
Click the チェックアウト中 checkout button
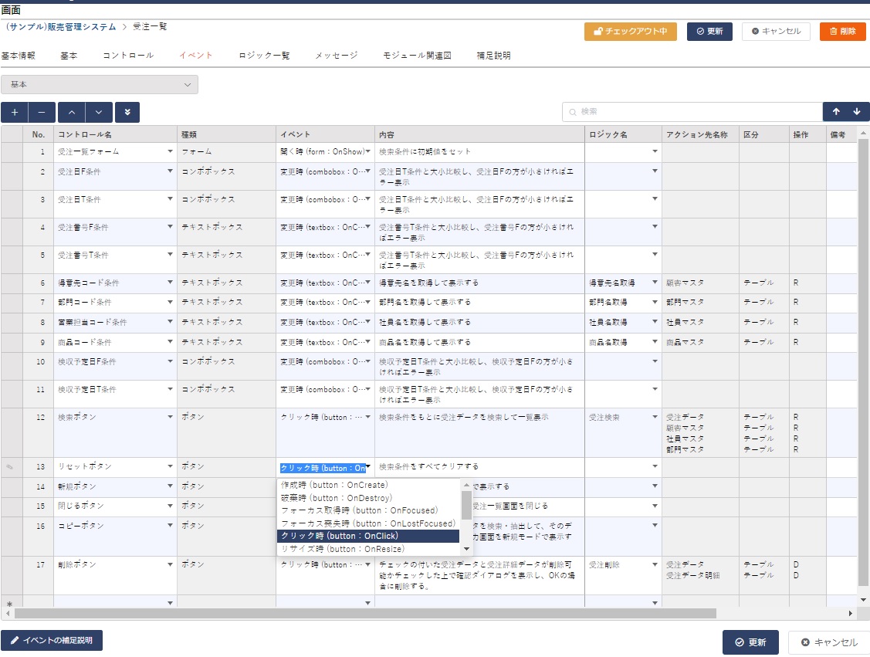pos(630,32)
